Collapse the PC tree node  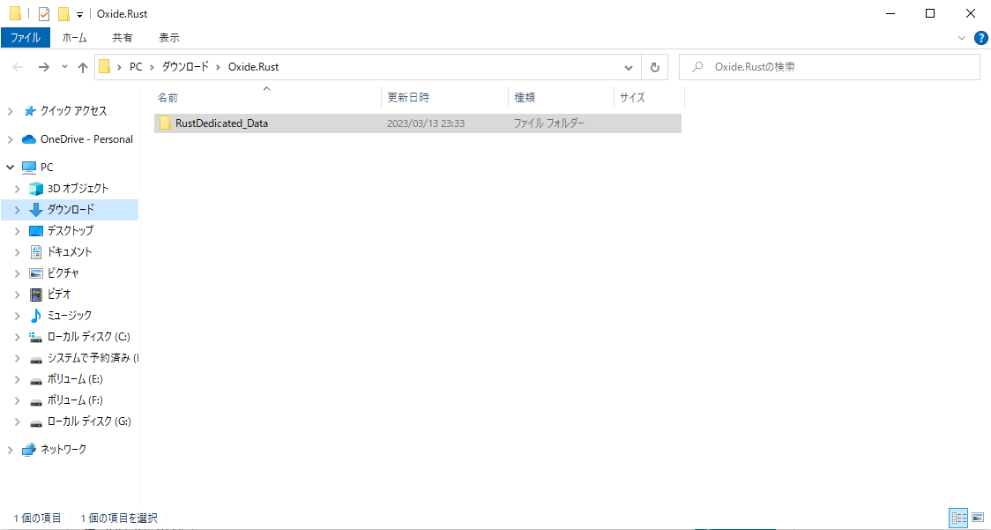pos(10,167)
